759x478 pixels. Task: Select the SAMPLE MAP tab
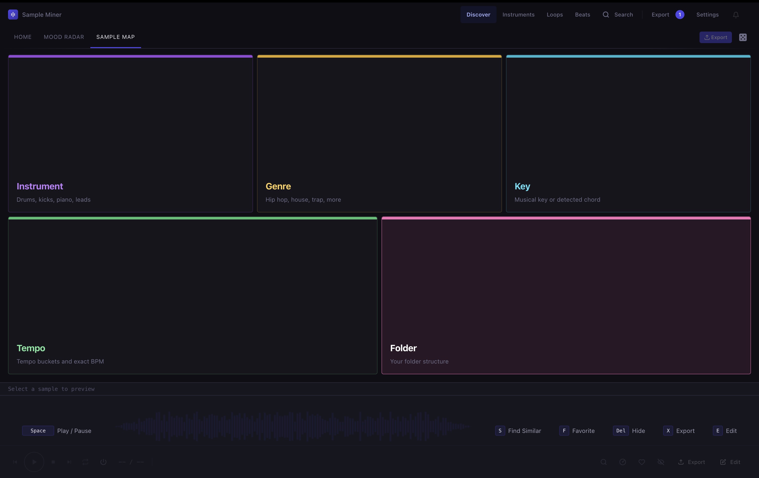point(115,37)
